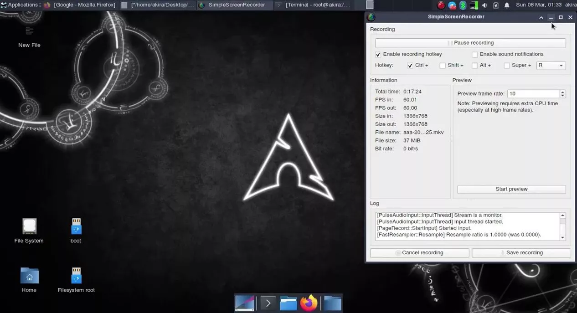Open the hotkey letter R dropdown

click(x=551, y=66)
